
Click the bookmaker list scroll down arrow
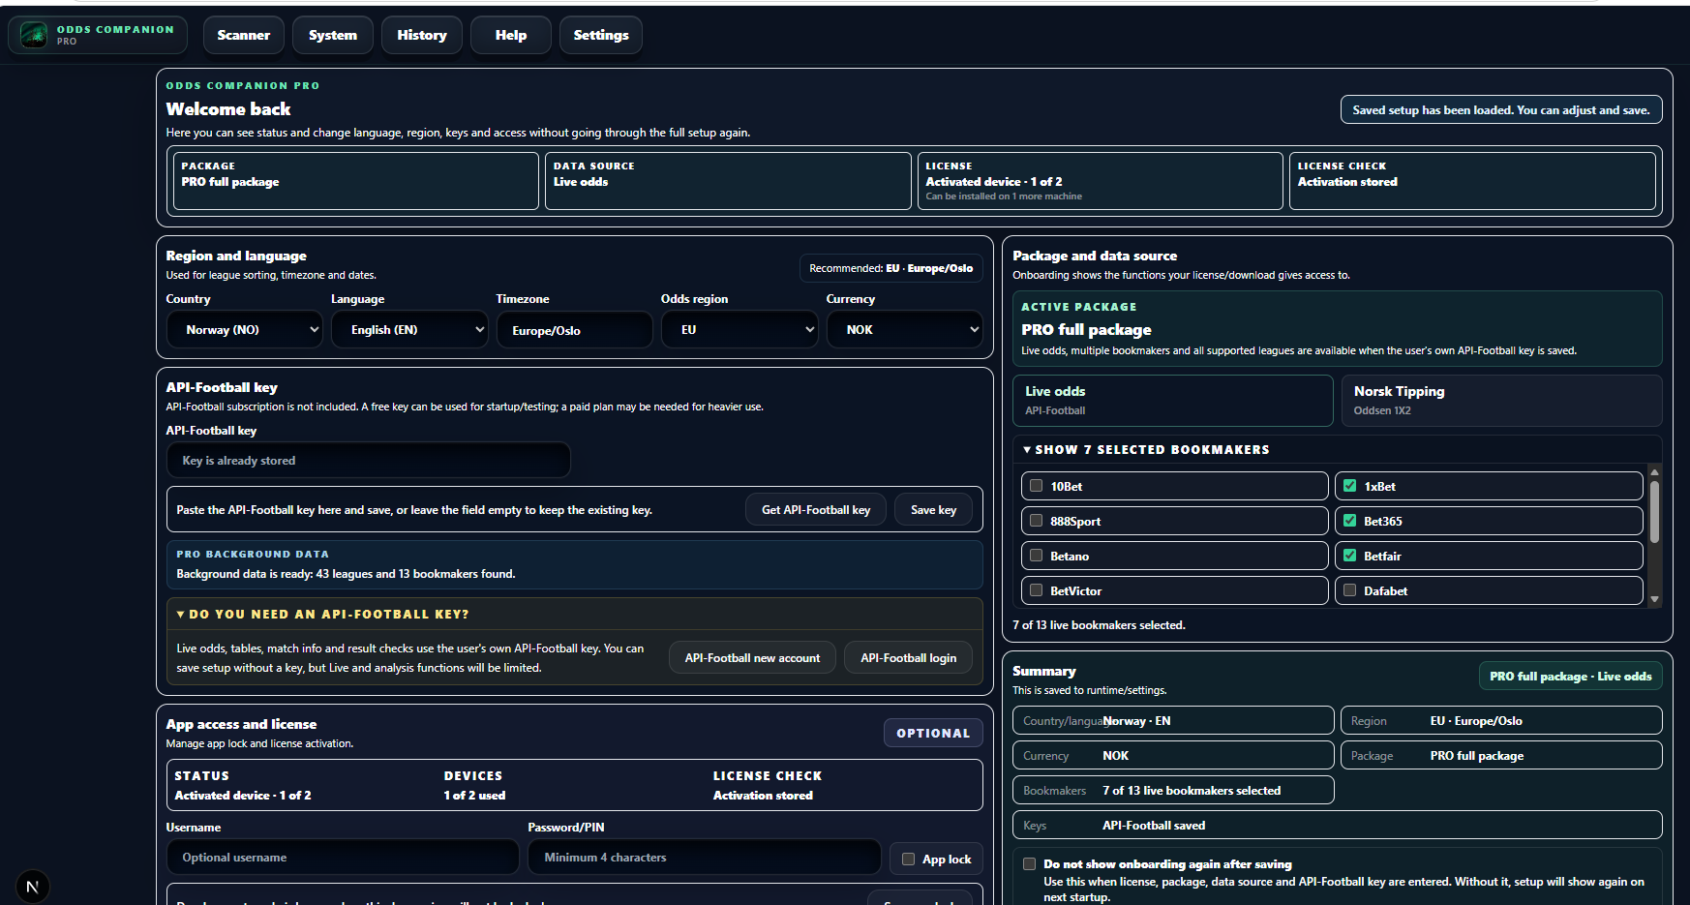click(x=1654, y=599)
